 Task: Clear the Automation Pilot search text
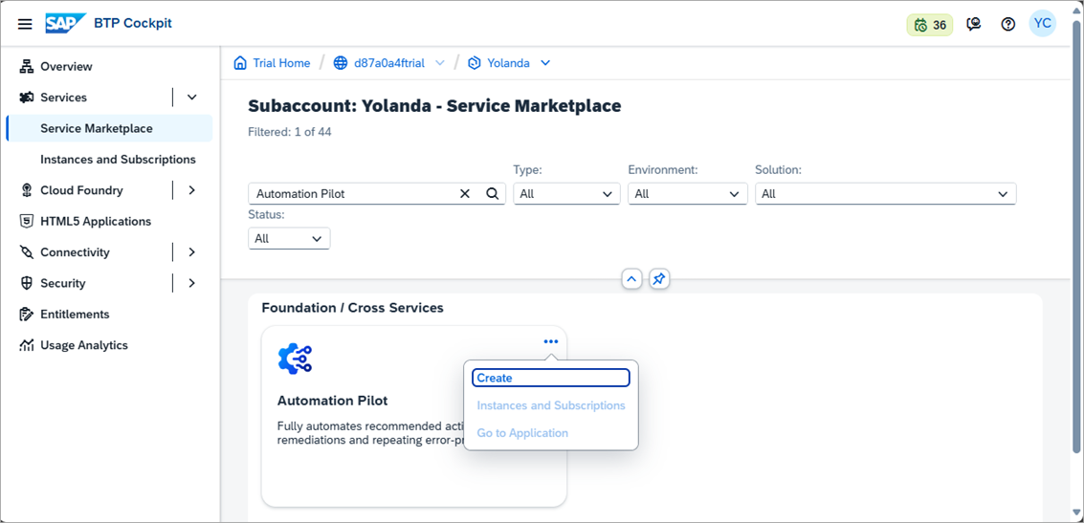[x=465, y=194]
